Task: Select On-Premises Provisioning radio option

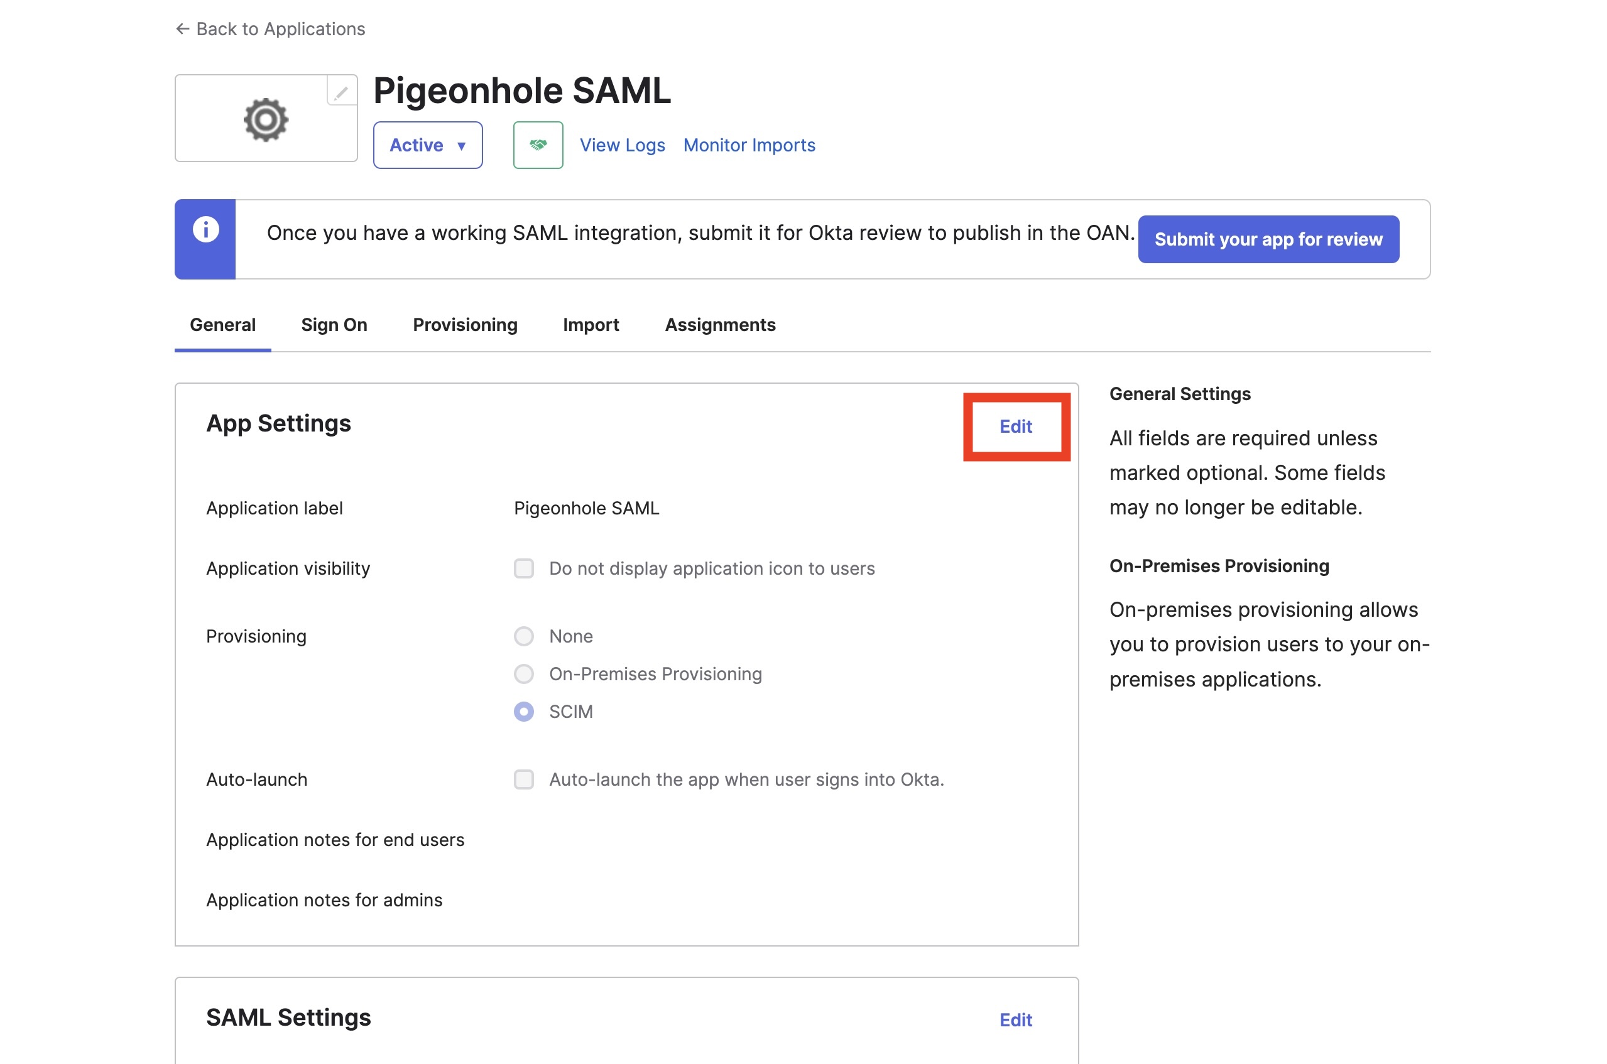Action: 524,674
